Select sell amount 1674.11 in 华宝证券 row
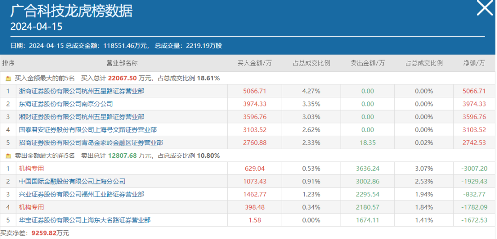Viewport: 497px width, 239px height. [x=368, y=220]
